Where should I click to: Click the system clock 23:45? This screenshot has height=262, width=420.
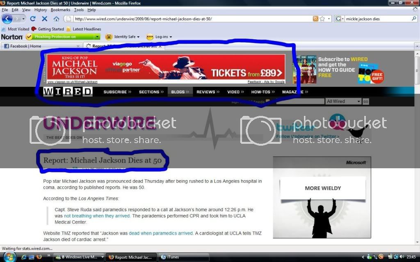(411, 257)
